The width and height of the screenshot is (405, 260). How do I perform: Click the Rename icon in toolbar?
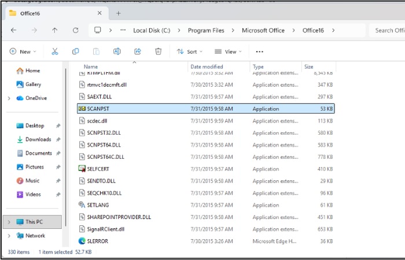click(117, 51)
